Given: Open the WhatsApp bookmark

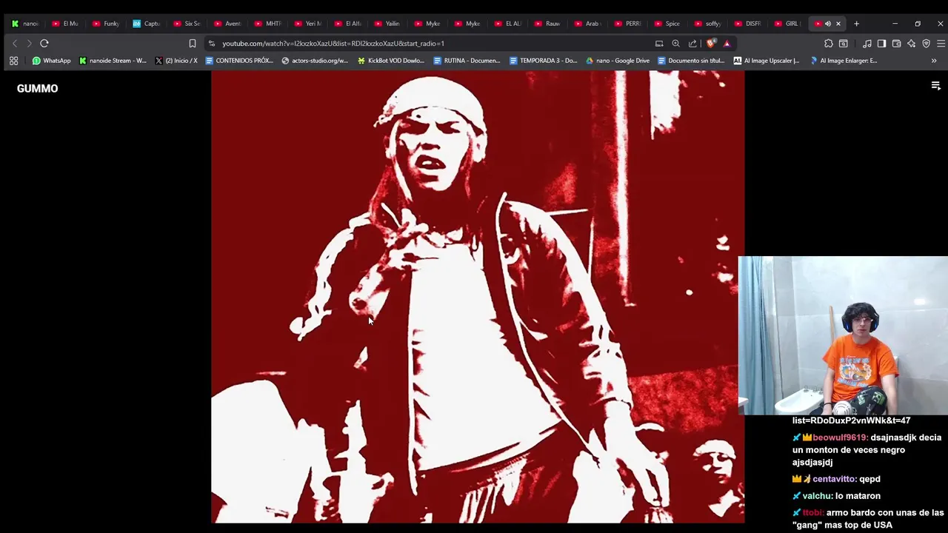Looking at the screenshot, I should pos(51,61).
